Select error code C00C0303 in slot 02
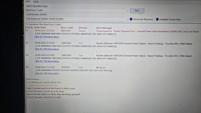This screenshot has height=113, width=201. coord(66,55)
